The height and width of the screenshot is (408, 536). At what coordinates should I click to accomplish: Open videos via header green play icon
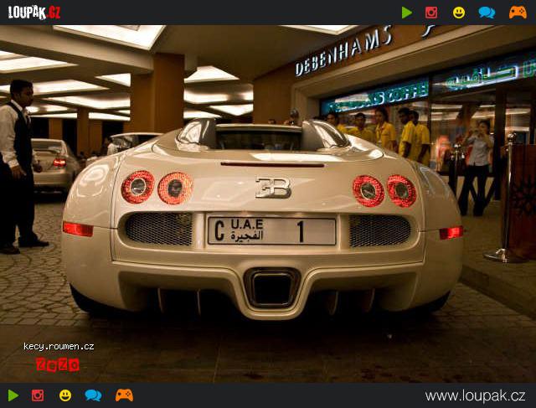point(406,13)
